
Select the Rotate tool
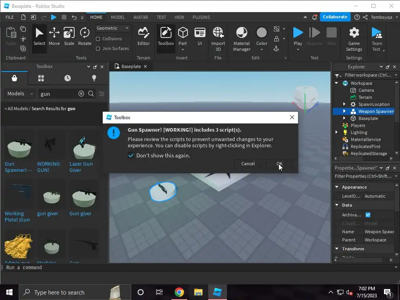[85, 37]
